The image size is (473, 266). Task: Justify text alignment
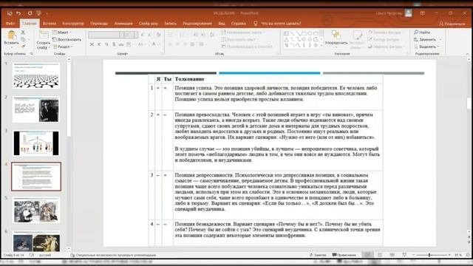pos(192,44)
